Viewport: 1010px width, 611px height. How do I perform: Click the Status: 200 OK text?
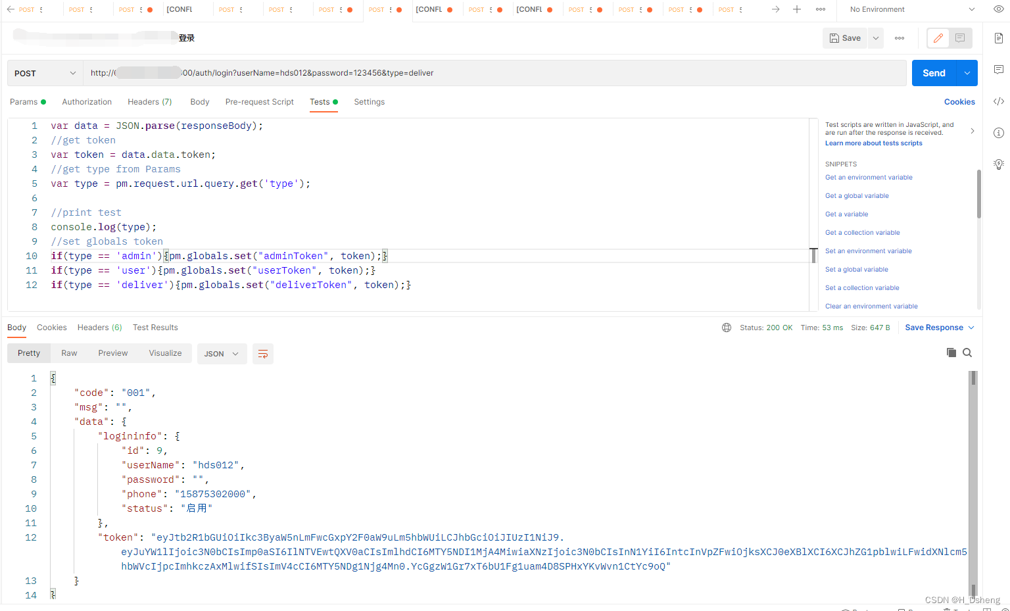click(x=766, y=328)
